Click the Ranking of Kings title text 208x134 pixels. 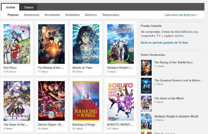[x=84, y=125]
